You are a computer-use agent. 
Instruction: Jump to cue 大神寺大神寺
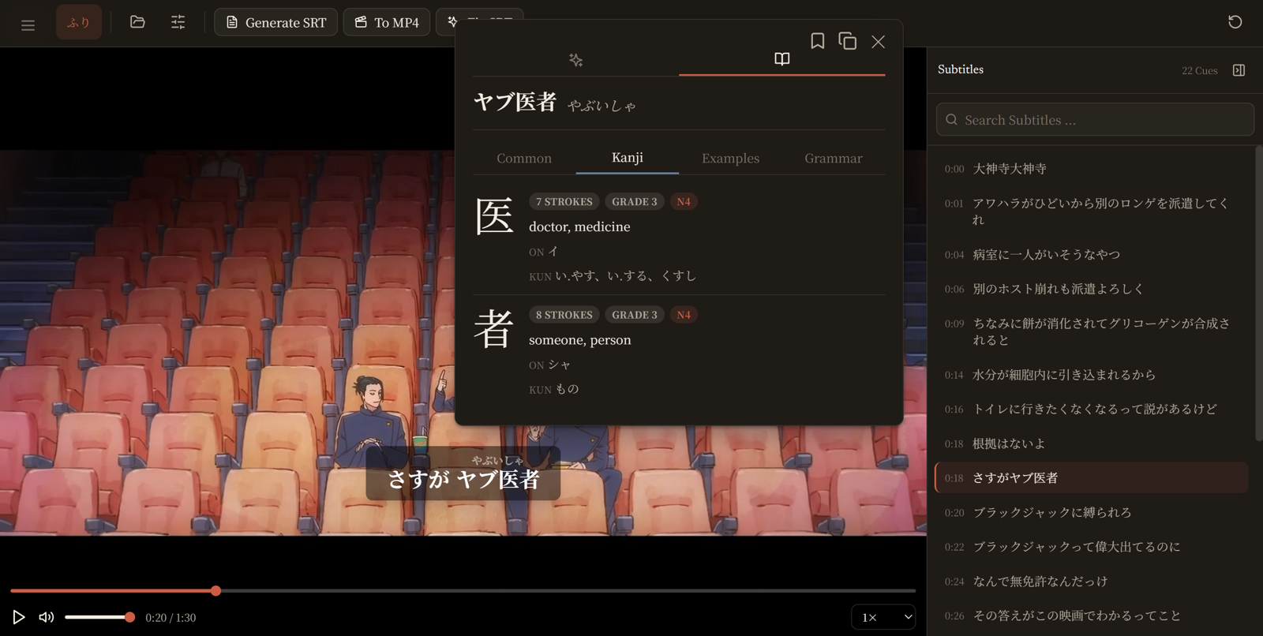1092,169
